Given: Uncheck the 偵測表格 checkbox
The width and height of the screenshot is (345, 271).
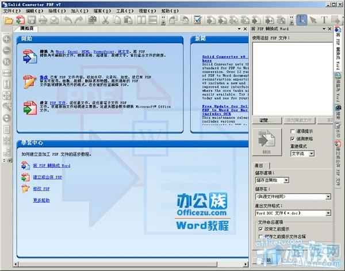Looking at the screenshot, I should [293, 139].
